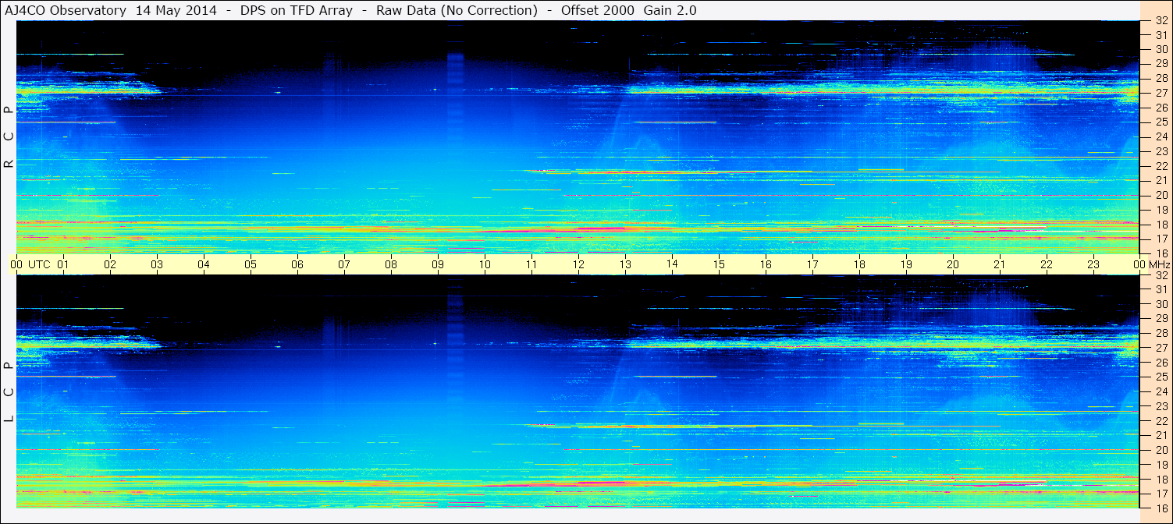1173x524 pixels.
Task: Pick the 21 hour tick on time axis
Action: coord(999,264)
